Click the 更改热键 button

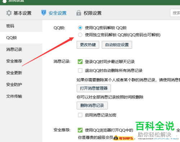click(88, 45)
